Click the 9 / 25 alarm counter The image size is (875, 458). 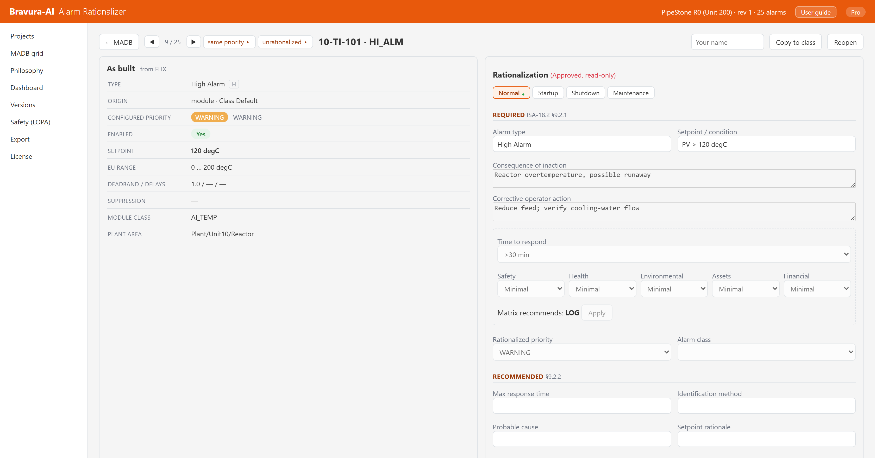tap(173, 42)
